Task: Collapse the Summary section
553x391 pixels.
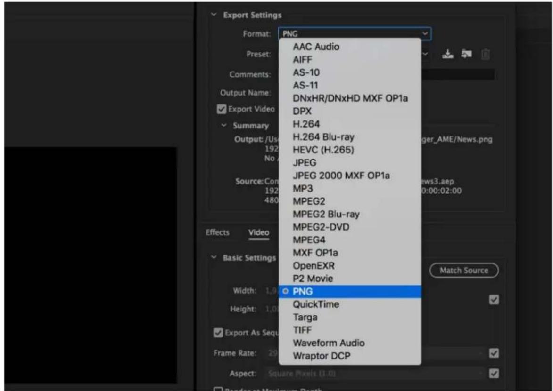Action: pyautogui.click(x=223, y=125)
